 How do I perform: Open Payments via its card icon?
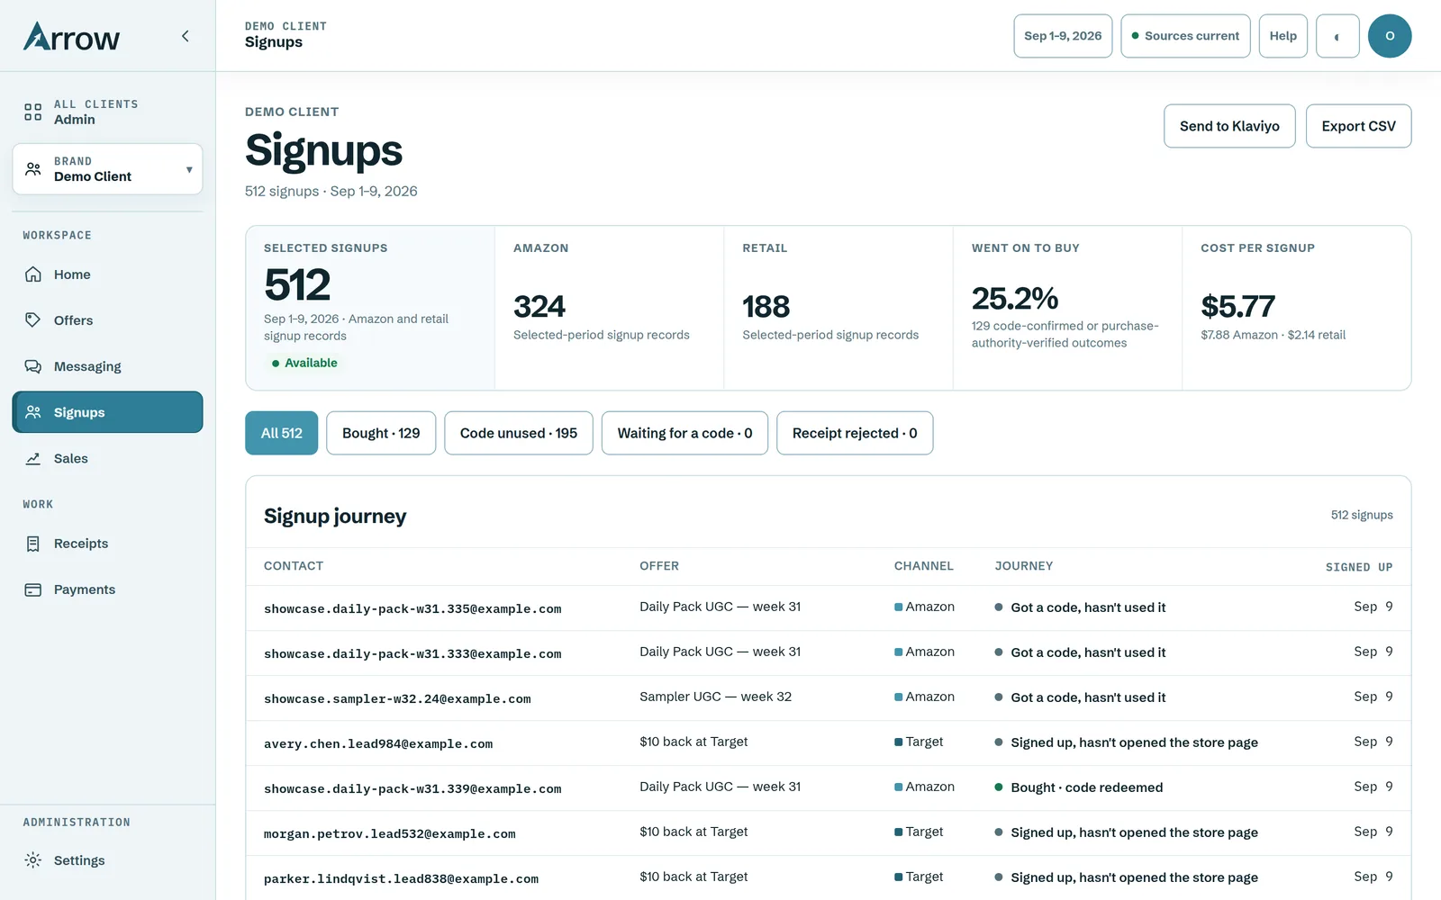pos(33,589)
